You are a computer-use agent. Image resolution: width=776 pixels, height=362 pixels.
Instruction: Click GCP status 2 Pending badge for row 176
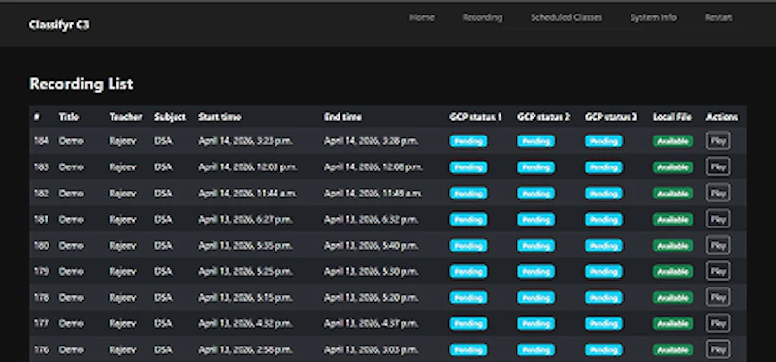coord(536,350)
